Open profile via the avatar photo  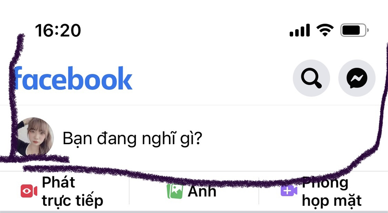(34, 137)
